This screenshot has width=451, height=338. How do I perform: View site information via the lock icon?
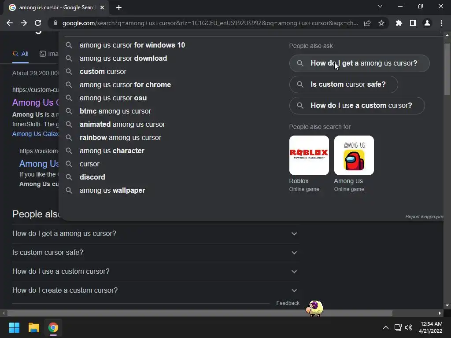point(55,23)
